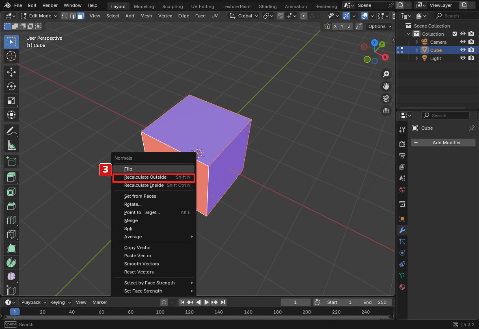The height and width of the screenshot is (329, 479).
Task: Open the Modifiers wrench properties tab
Action: pyautogui.click(x=402, y=230)
